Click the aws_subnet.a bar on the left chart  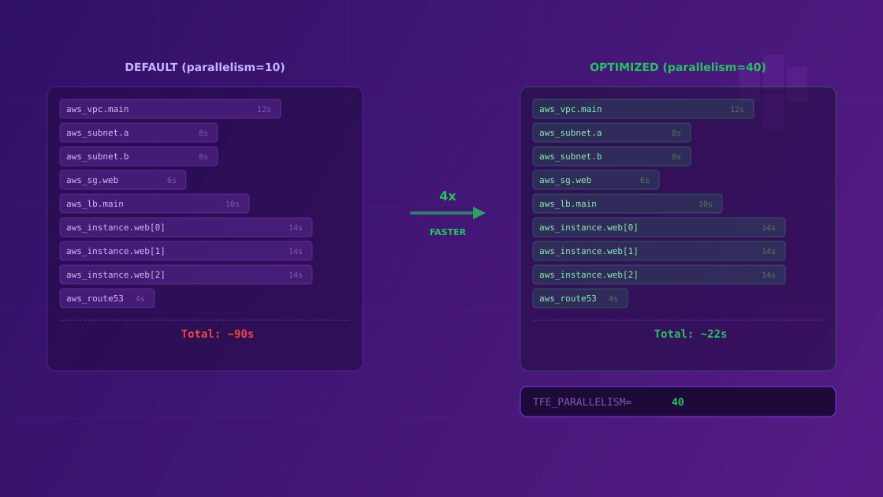coord(139,133)
